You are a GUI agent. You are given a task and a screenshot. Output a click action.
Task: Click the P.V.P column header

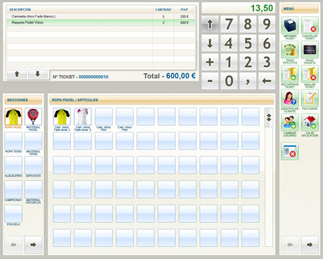(185, 9)
